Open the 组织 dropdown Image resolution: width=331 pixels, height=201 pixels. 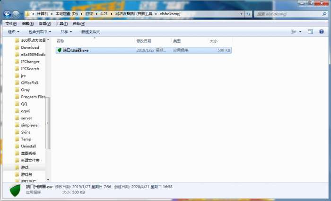pyautogui.click(x=14, y=32)
